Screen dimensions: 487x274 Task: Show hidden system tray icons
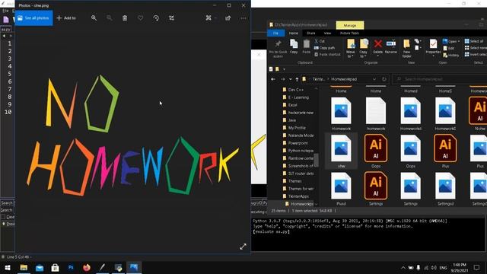coord(403,267)
